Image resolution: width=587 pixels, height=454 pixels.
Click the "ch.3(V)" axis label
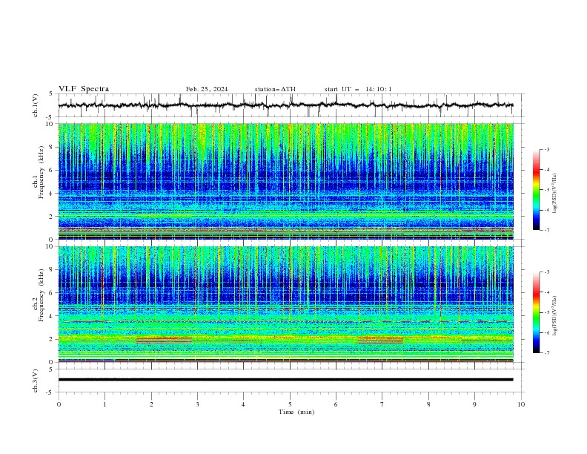point(36,381)
